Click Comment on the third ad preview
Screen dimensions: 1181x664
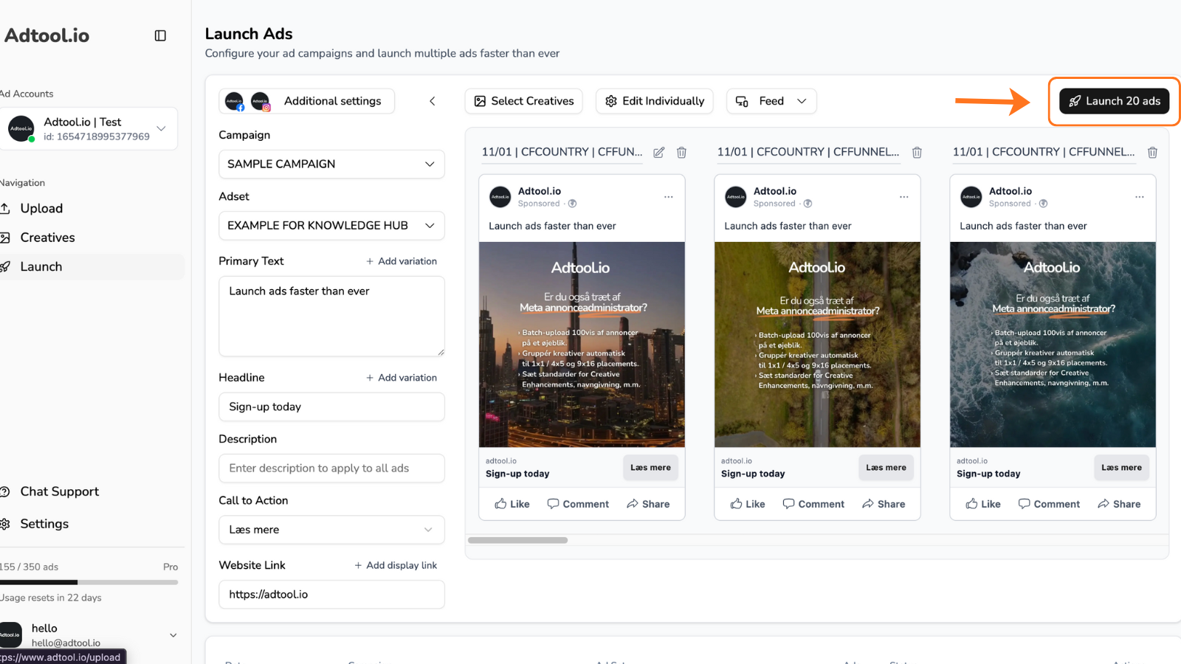[x=1049, y=504]
